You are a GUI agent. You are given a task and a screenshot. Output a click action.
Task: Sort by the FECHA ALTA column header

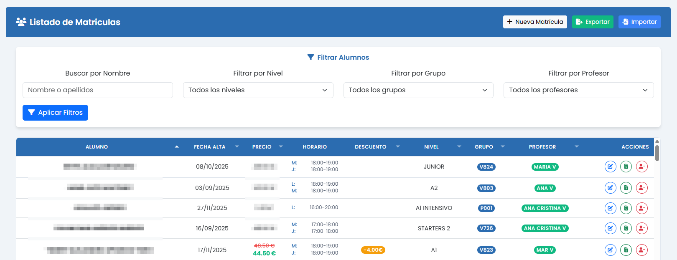click(x=210, y=147)
